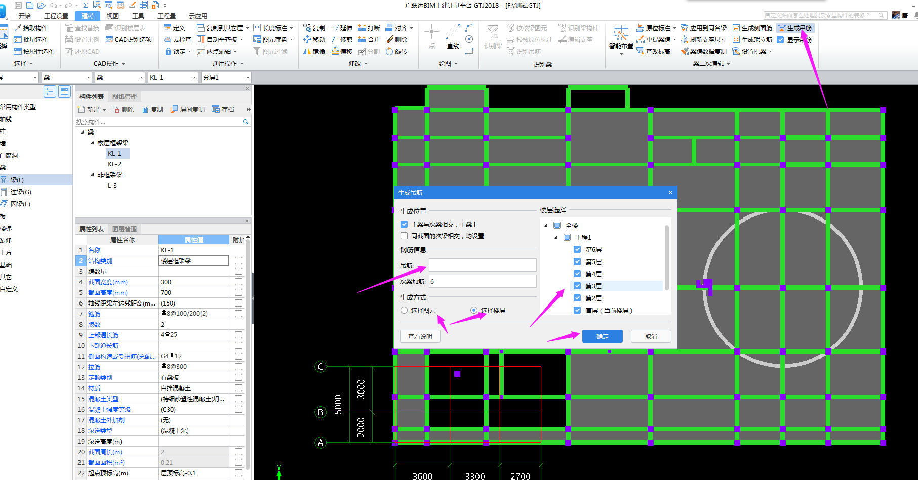Click 层间复制 in the component list toolbar
This screenshot has width=918, height=480.
[188, 109]
